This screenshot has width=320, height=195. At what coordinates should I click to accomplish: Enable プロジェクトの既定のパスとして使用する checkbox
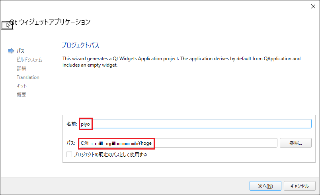click(69, 154)
